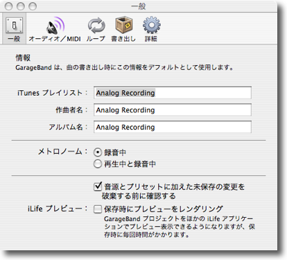Minimize the 一般 preferences window

(x=21, y=6)
